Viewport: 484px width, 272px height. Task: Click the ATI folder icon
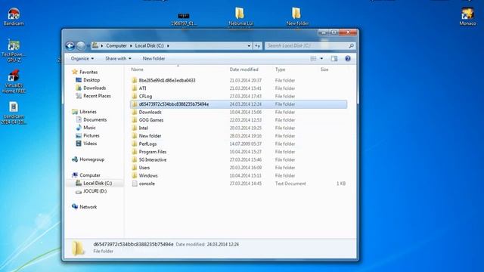[135, 88]
